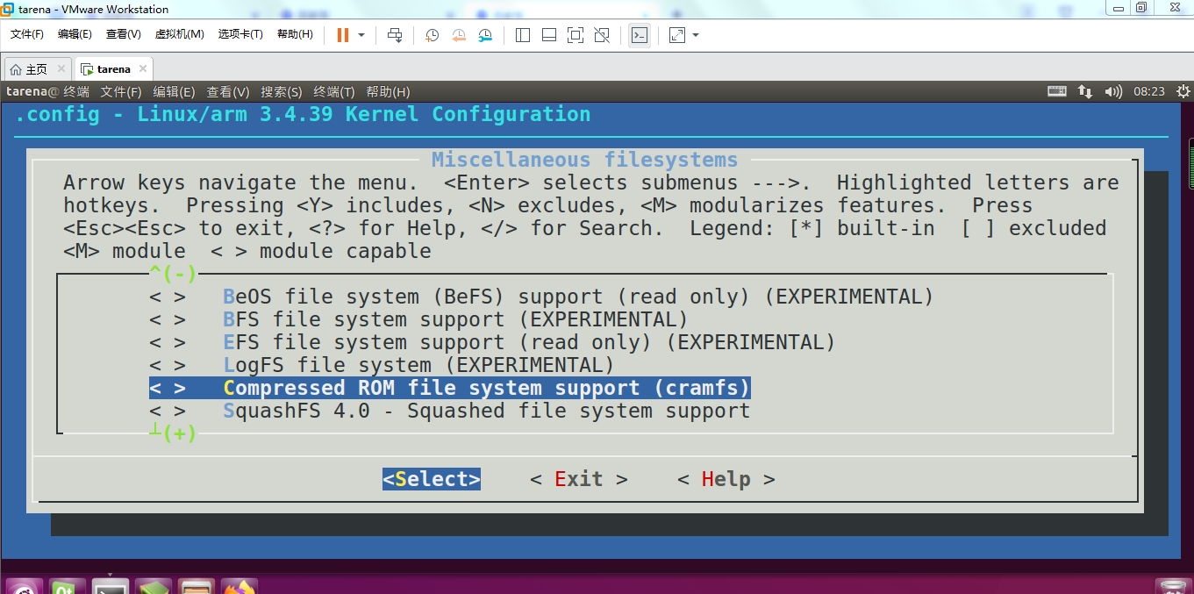This screenshot has width=1194, height=594.
Task: Open the green book dock icon
Action: click(x=154, y=586)
